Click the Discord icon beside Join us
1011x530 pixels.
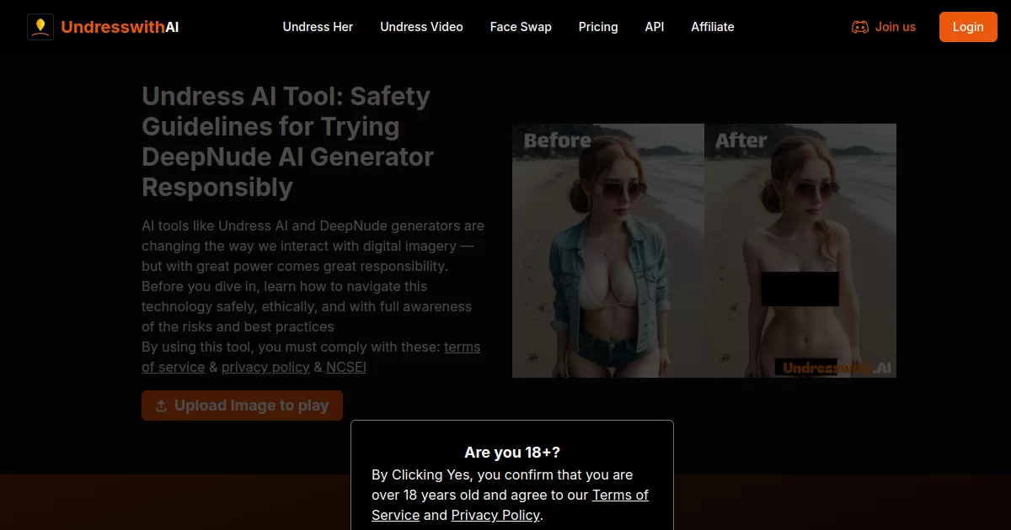click(x=860, y=26)
